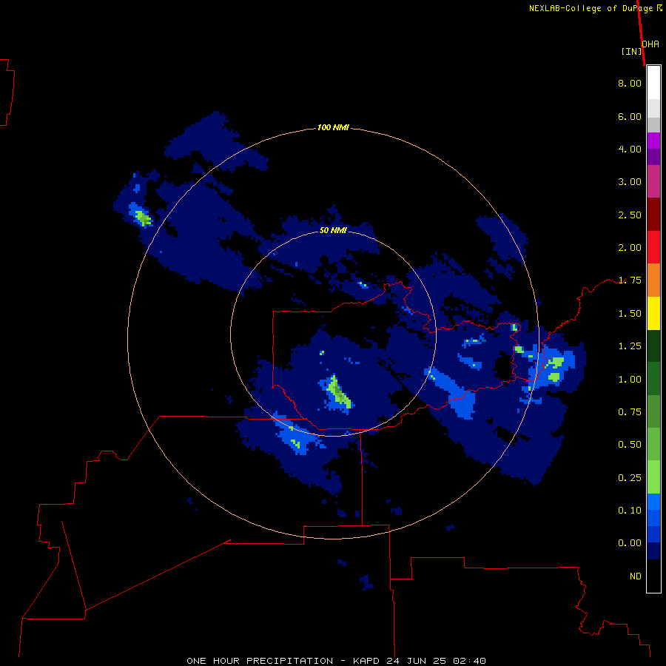Click the 0.10 legend value
Screen dimensions: 666x666
[x=630, y=511]
